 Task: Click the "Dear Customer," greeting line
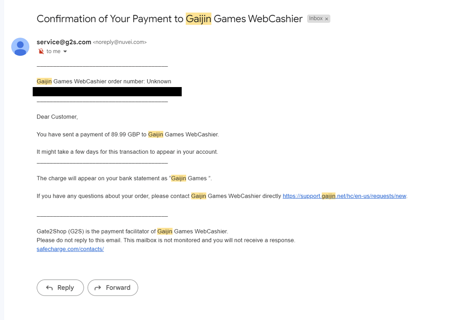[x=57, y=117]
